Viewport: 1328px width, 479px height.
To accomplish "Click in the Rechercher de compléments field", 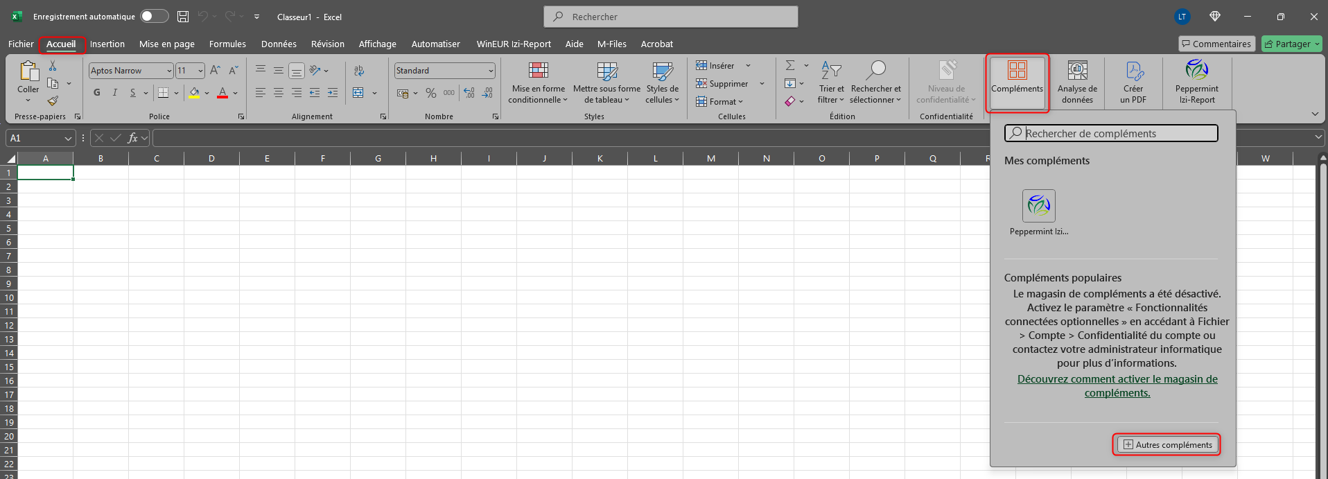I will (x=1111, y=133).
